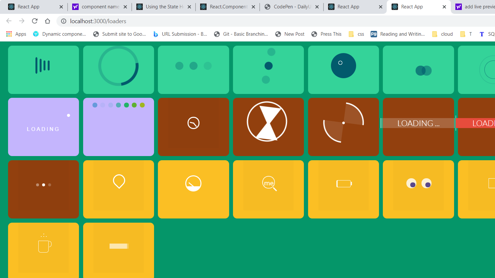Screen dimensions: 495x278
Task: Click the browser forward arrow
Action: 22,21
